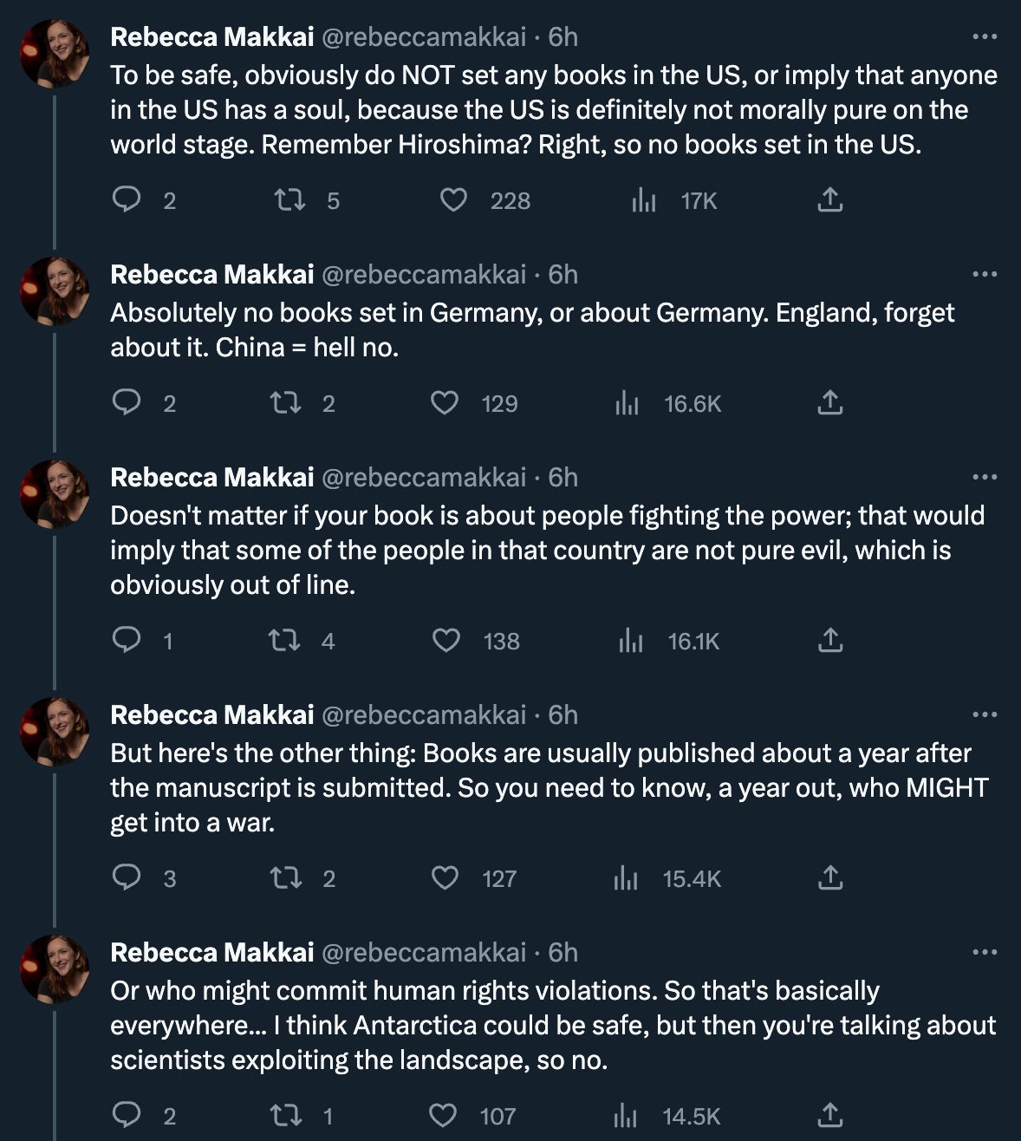The image size is (1021, 1141).
Task: Reply to the Hiroshima tweet
Action: (127, 200)
